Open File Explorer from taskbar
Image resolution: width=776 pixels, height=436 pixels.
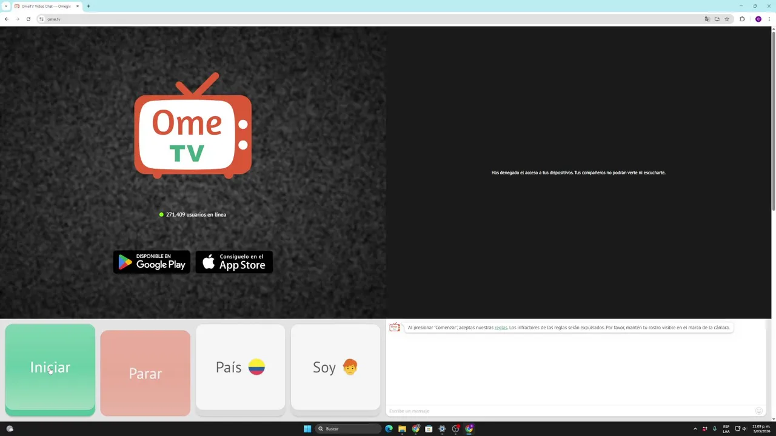tap(402, 429)
